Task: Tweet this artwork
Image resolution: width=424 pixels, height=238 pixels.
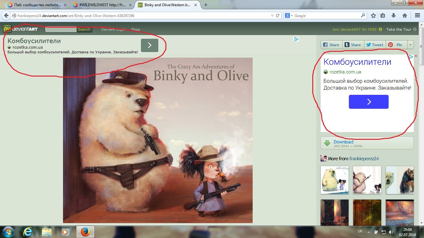Action: point(375,45)
